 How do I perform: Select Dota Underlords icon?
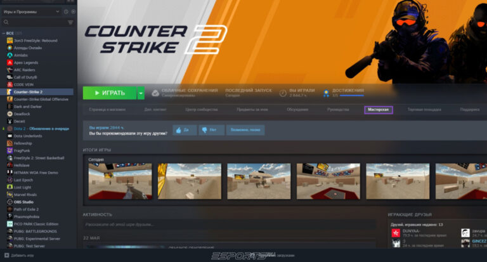point(10,136)
